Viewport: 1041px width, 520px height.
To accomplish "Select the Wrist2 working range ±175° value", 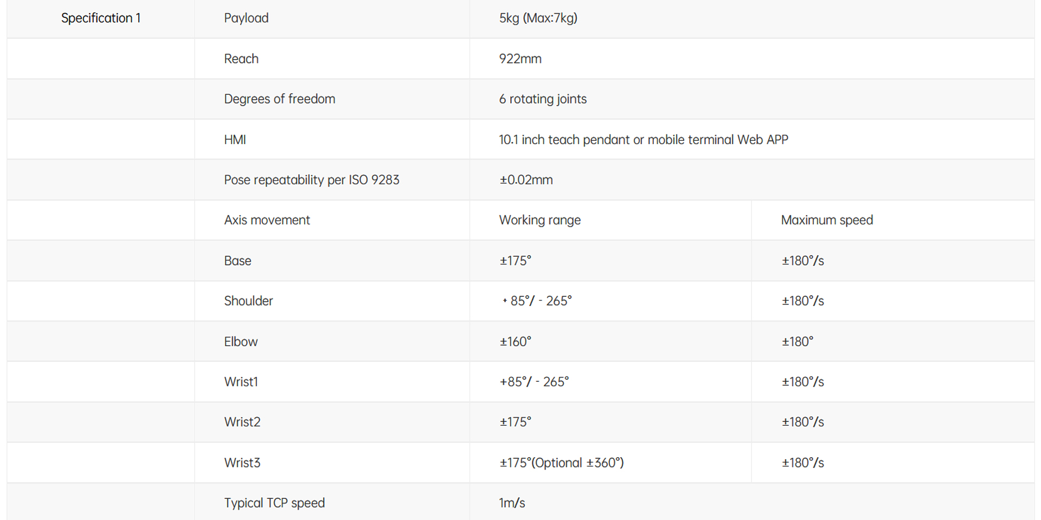I will click(515, 422).
